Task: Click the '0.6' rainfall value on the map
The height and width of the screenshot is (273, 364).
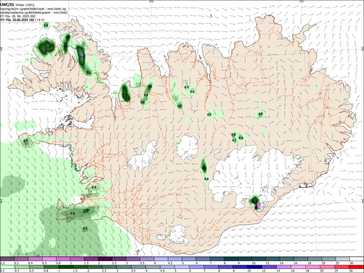Action: (x=206, y=179)
